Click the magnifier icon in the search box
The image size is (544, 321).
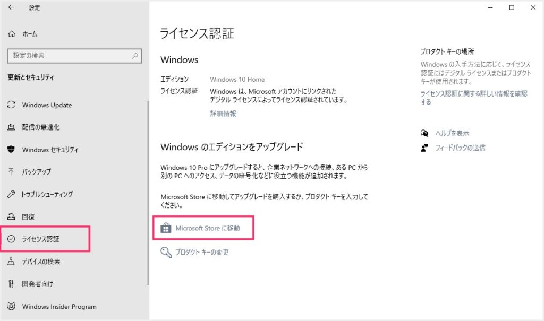tap(135, 56)
